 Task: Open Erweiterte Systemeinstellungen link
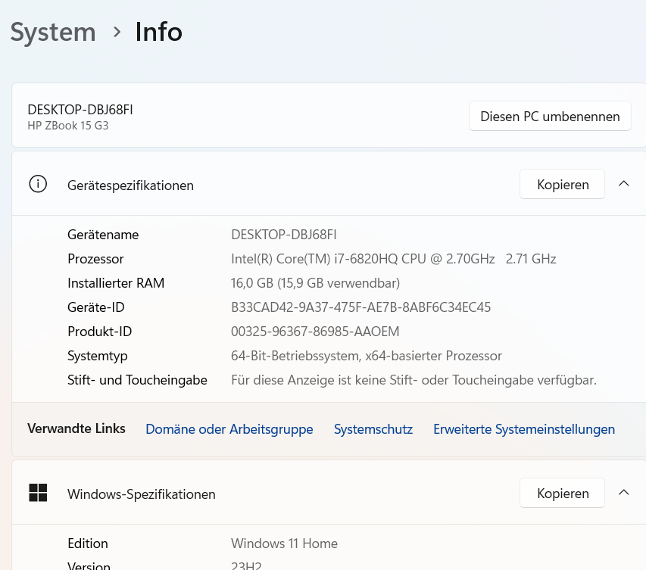(524, 429)
